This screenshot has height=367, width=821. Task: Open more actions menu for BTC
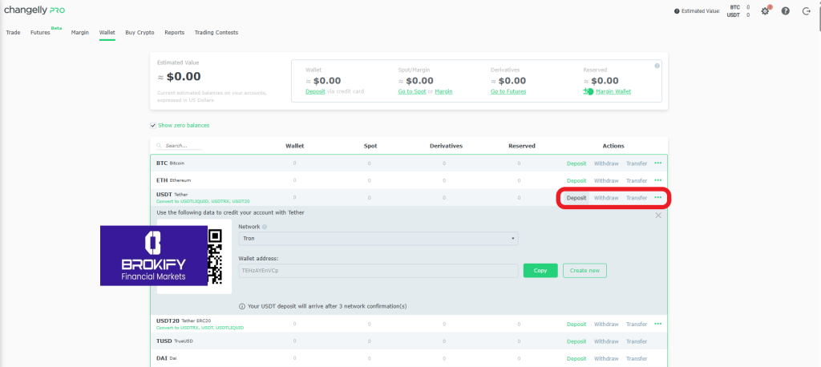pyautogui.click(x=658, y=163)
